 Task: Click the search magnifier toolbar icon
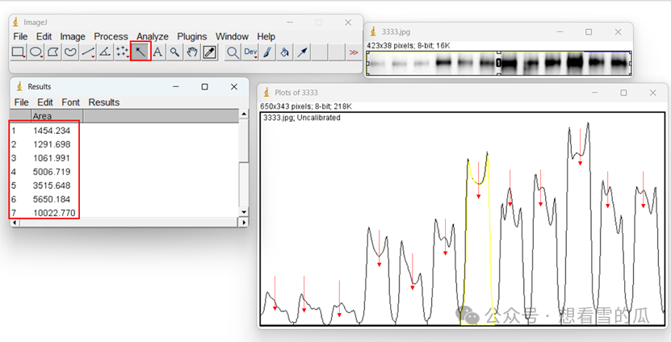[233, 52]
